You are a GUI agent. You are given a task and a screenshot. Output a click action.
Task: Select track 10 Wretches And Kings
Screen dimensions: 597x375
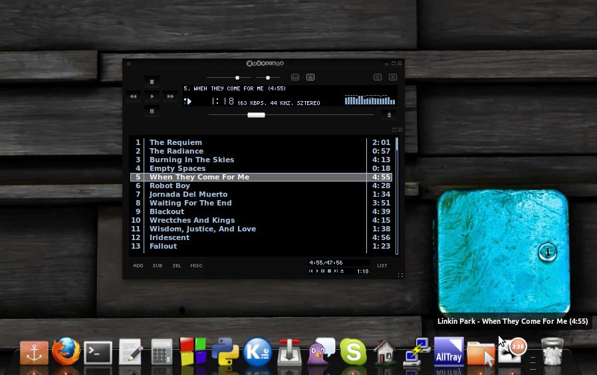tap(261, 220)
